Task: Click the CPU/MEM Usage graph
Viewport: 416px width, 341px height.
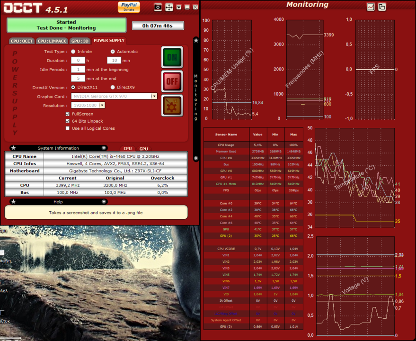Action: click(x=232, y=70)
